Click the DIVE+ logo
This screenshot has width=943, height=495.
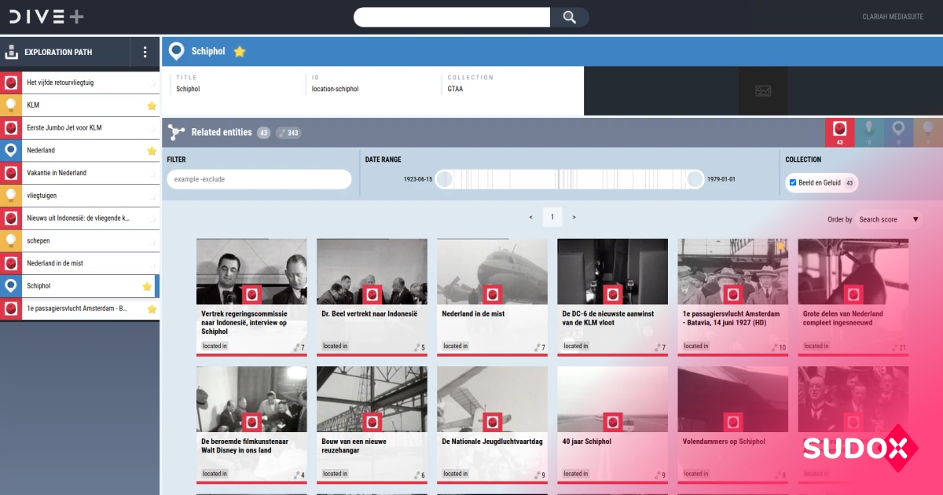(47, 16)
